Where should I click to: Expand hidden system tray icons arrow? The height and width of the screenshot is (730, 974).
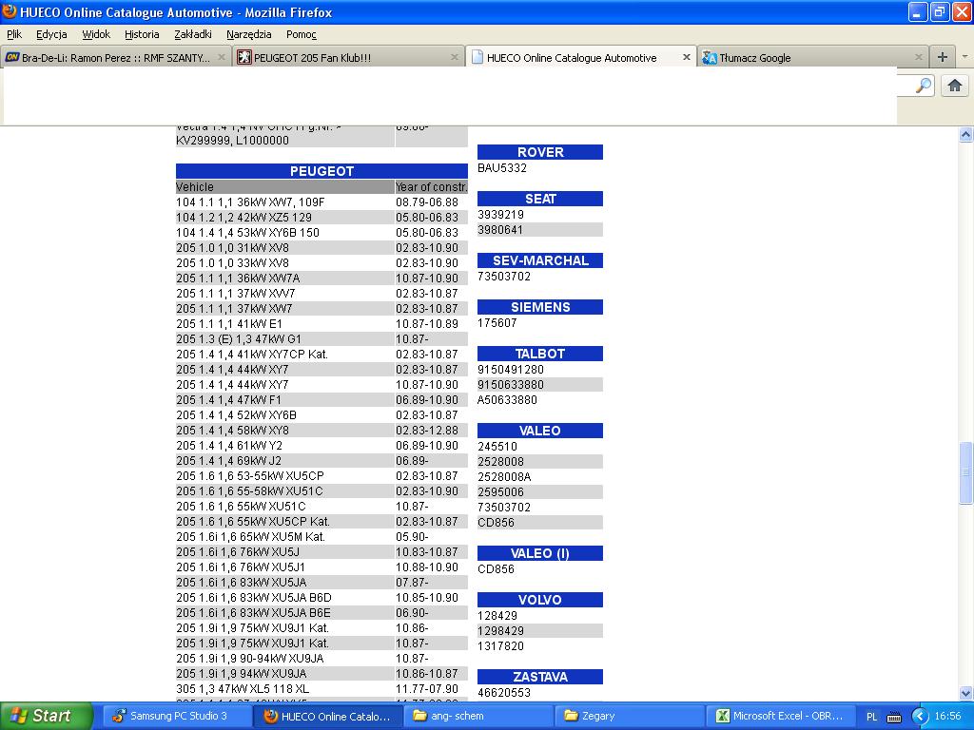click(x=920, y=716)
